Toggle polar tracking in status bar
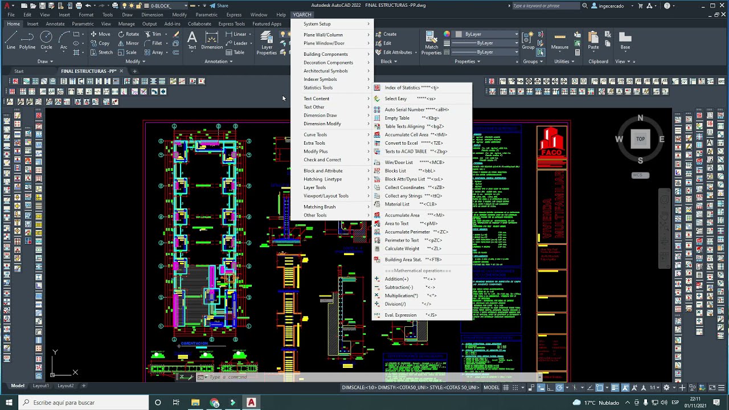 pyautogui.click(x=559, y=387)
